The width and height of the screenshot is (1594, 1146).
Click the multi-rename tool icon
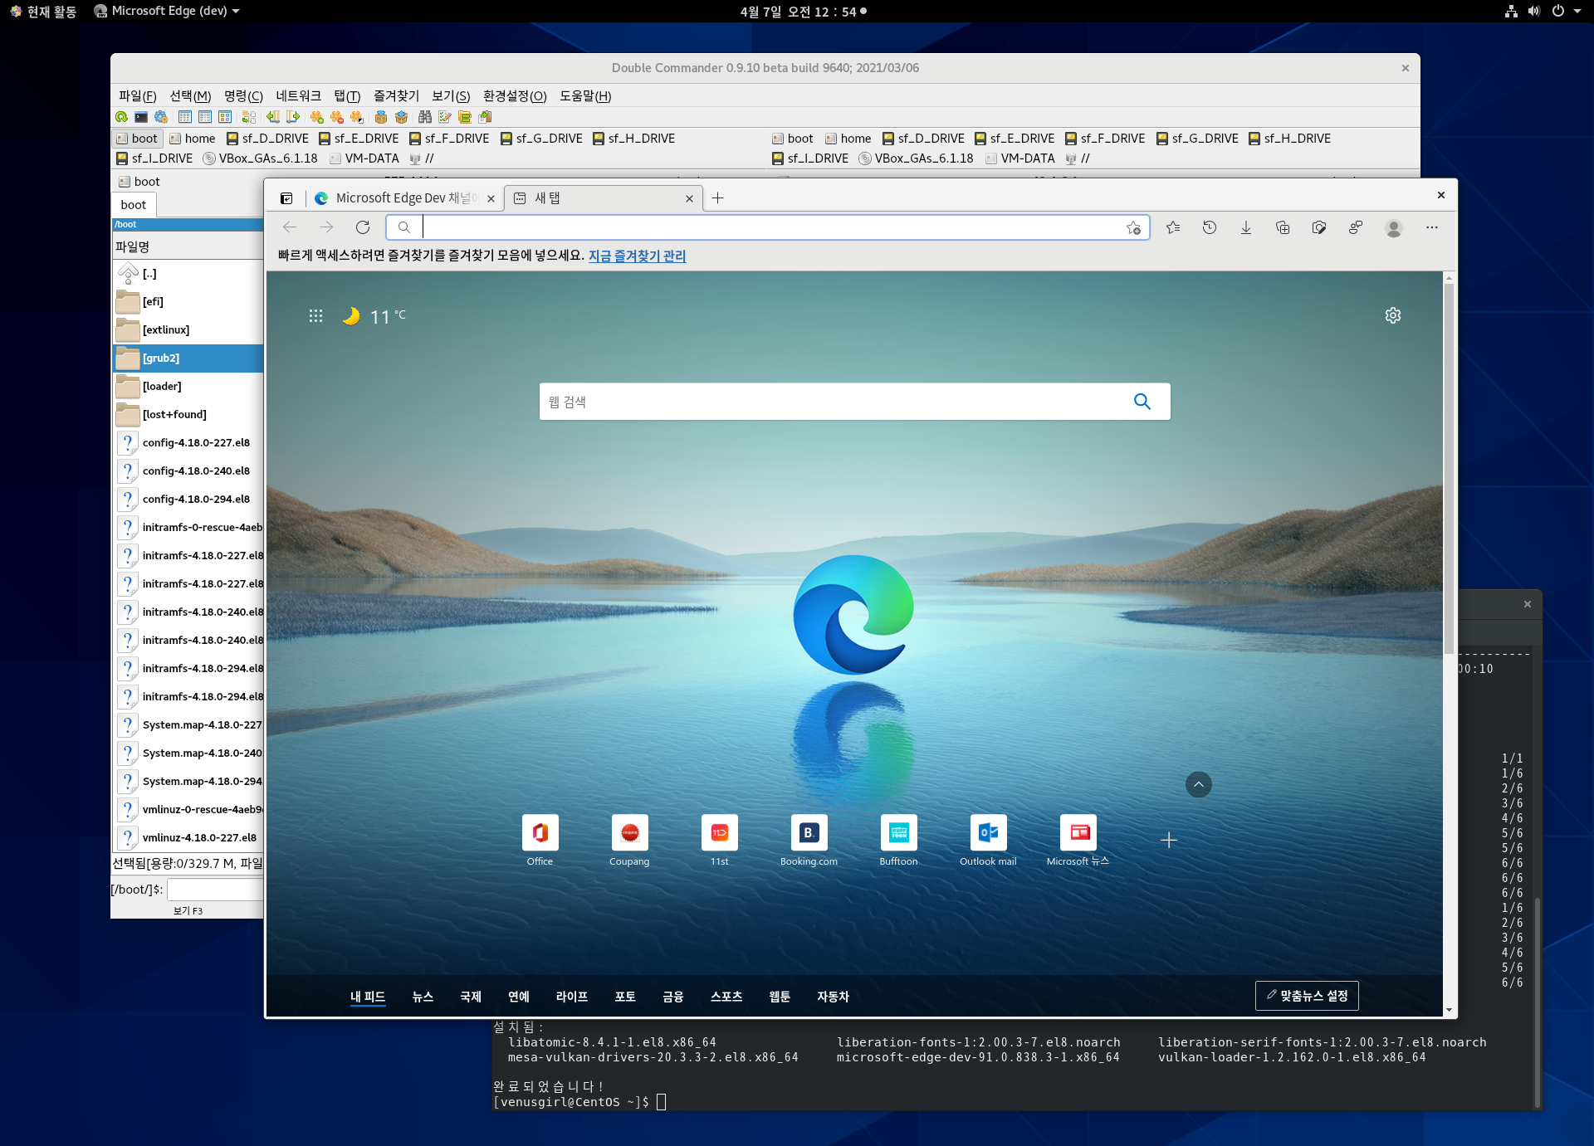445,117
